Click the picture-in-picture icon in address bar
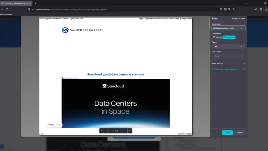268x151 pixels. pyautogui.click(x=225, y=9)
